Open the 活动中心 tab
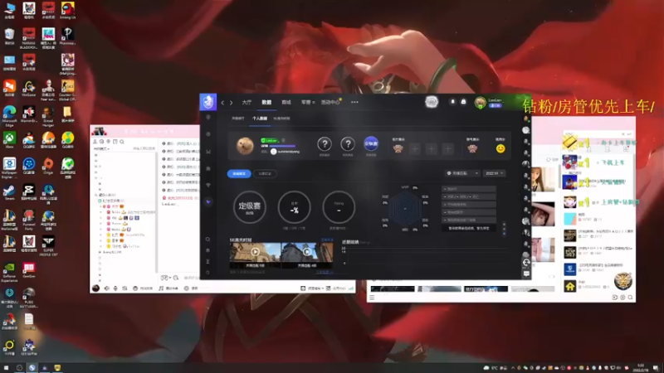The image size is (664, 373). pyautogui.click(x=330, y=102)
